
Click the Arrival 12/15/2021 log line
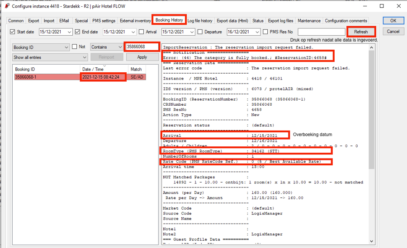point(220,136)
